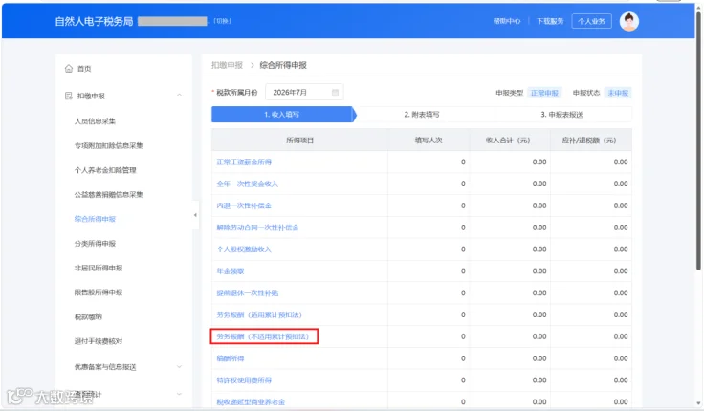Open the 提前退休一次性补贴 income item
This screenshot has height=411, width=704.
[x=248, y=293]
